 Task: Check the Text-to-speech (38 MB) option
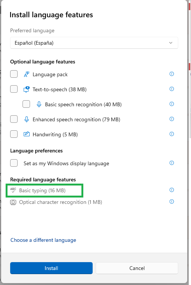pyautogui.click(x=14, y=89)
